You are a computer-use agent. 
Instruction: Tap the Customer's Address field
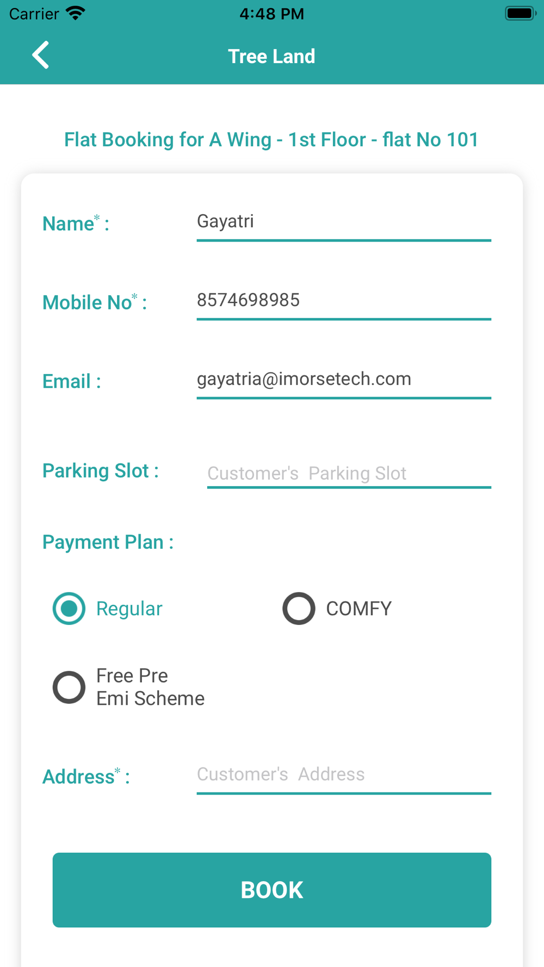click(343, 774)
